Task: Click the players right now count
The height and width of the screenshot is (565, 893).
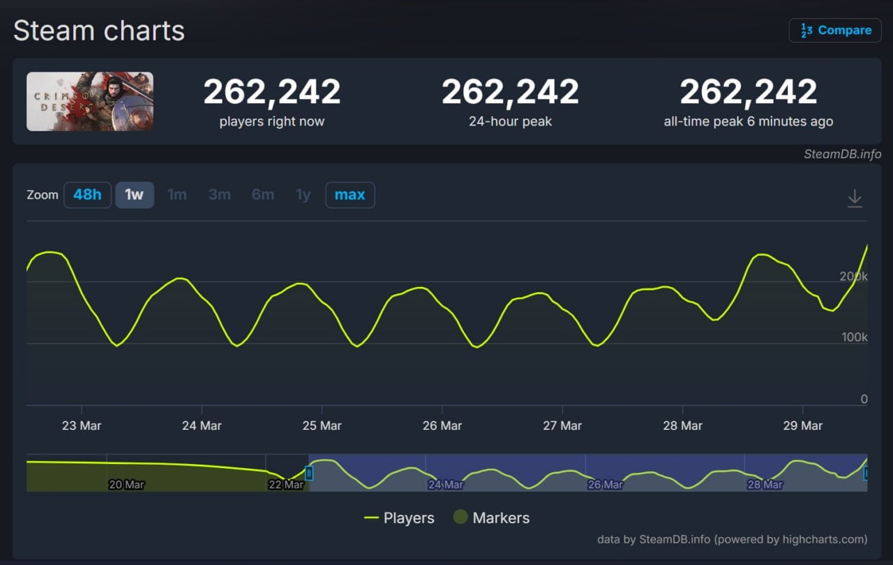Action: pyautogui.click(x=272, y=92)
